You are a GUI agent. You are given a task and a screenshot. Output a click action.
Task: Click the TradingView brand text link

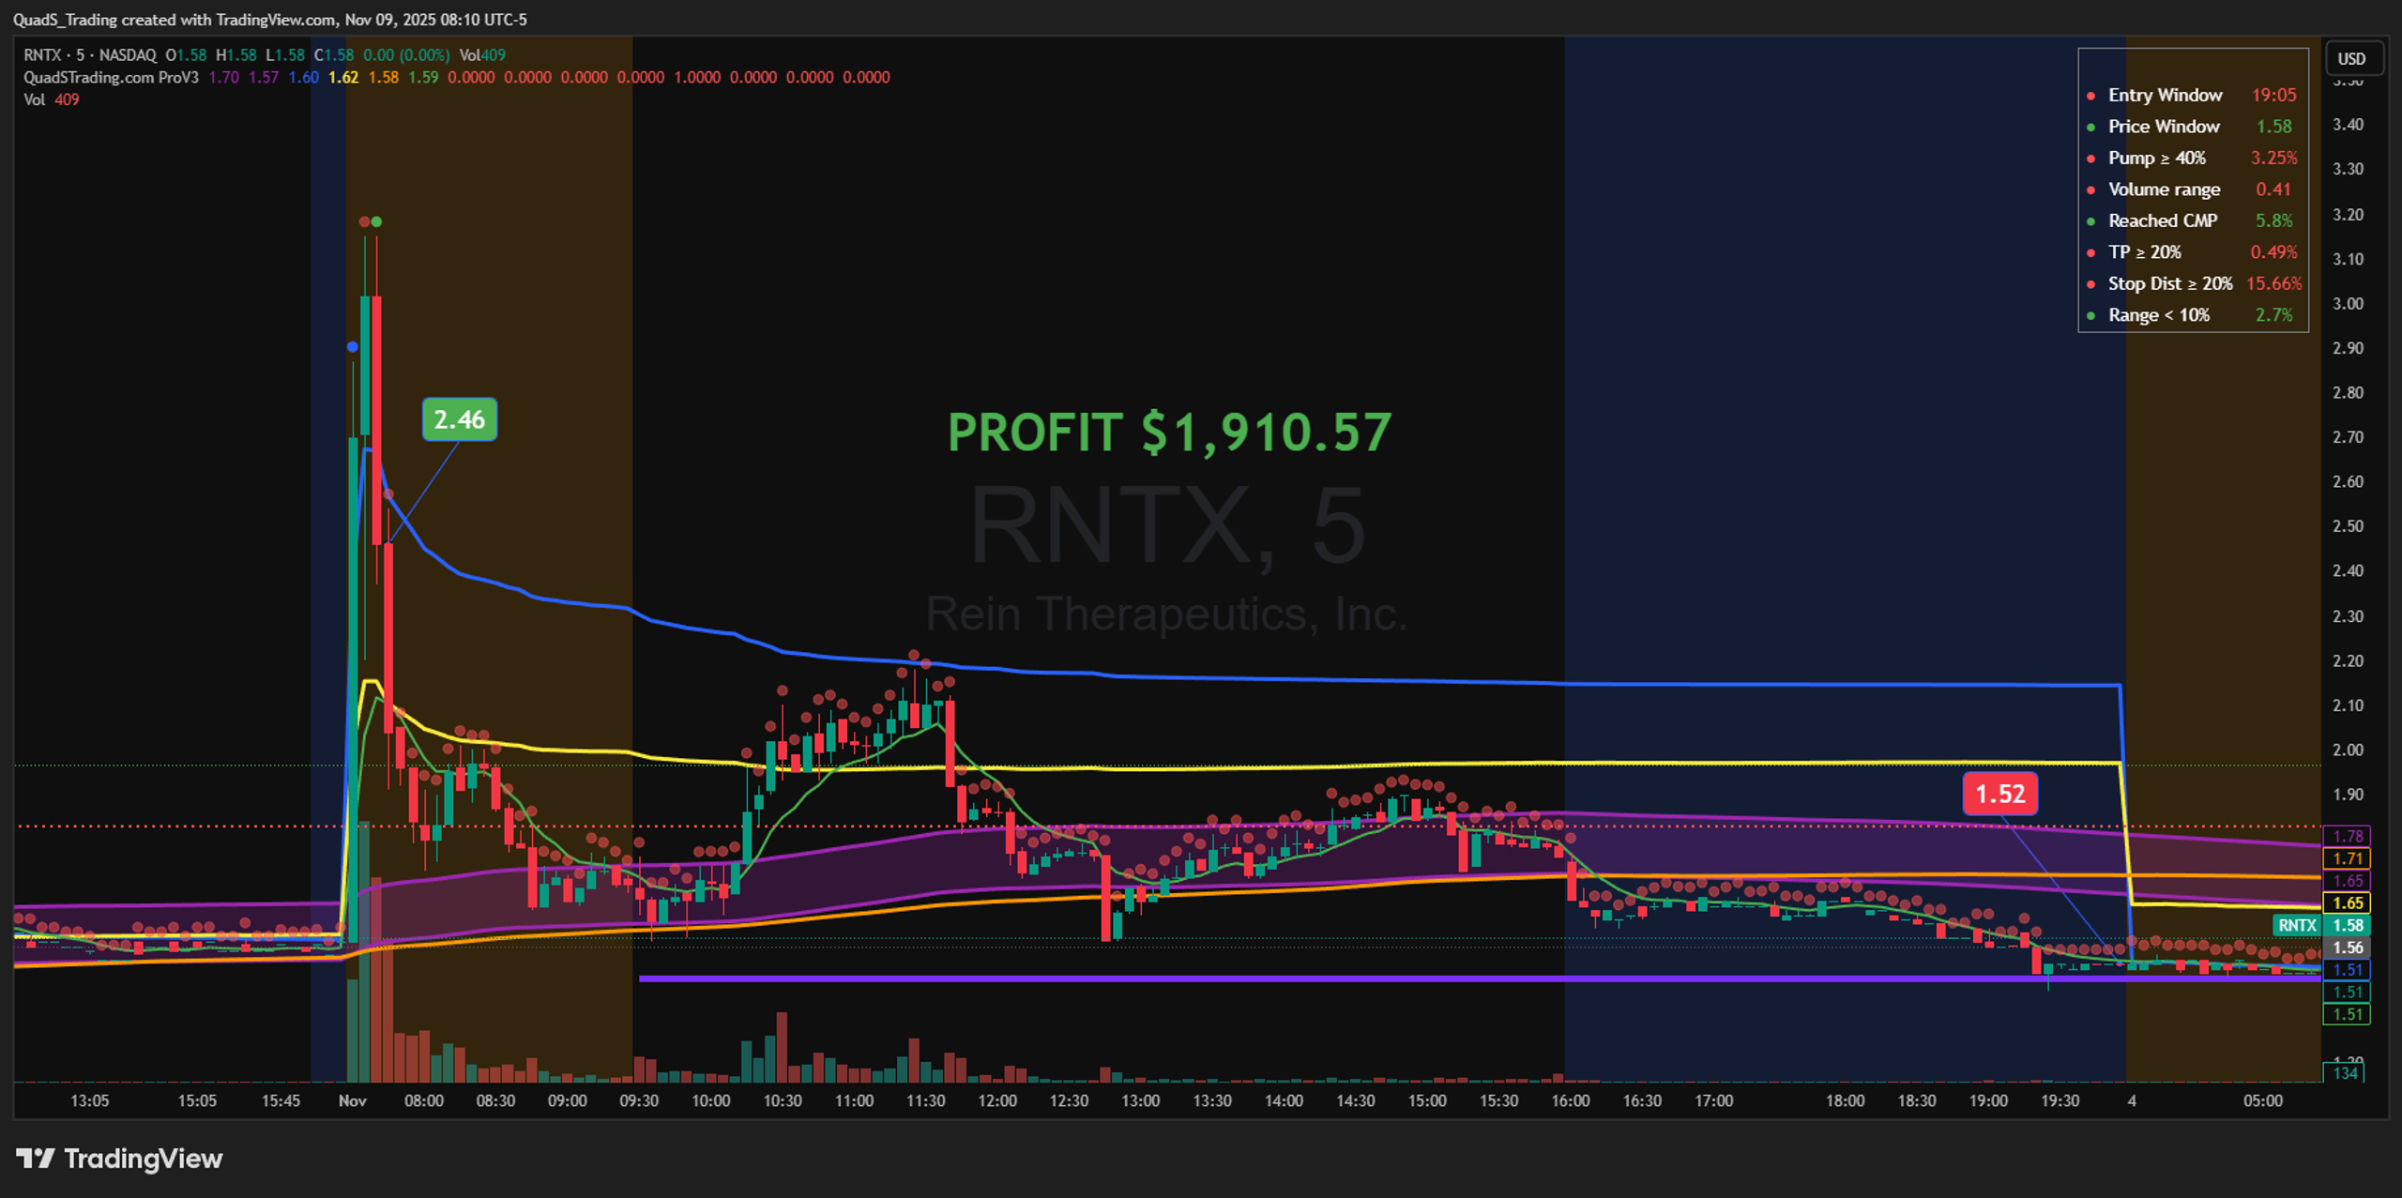143,1159
